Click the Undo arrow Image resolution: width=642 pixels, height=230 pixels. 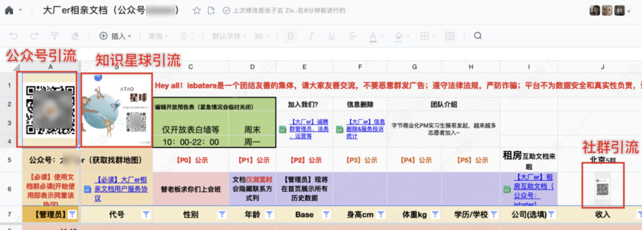click(14, 36)
